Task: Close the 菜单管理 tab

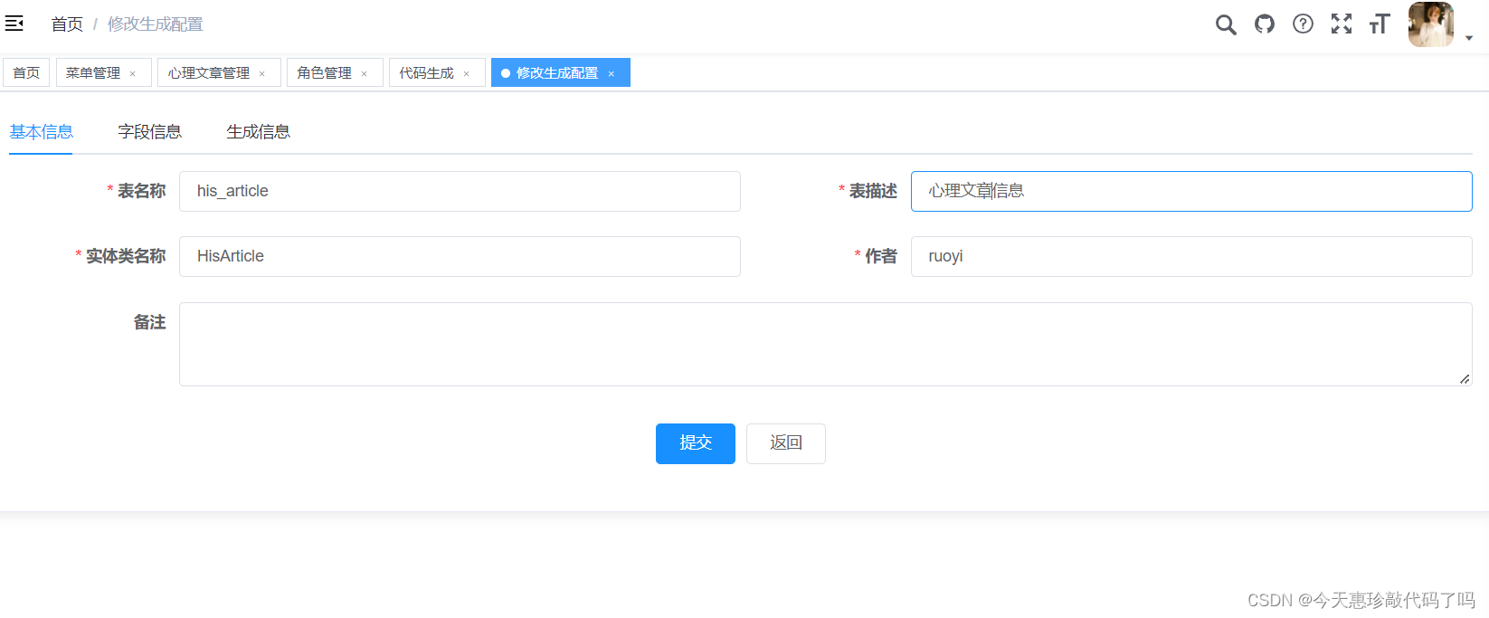Action: (133, 74)
